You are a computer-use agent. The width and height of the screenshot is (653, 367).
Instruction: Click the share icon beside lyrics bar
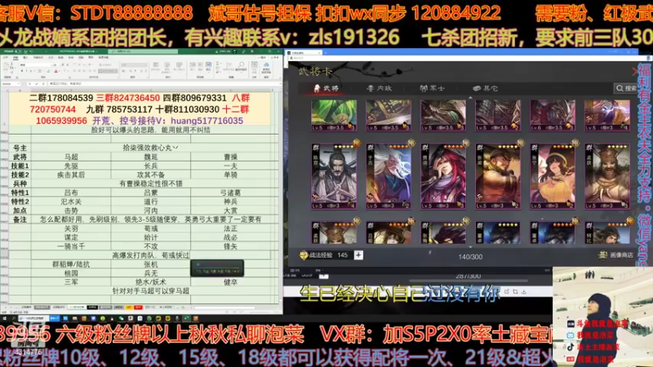point(506,292)
